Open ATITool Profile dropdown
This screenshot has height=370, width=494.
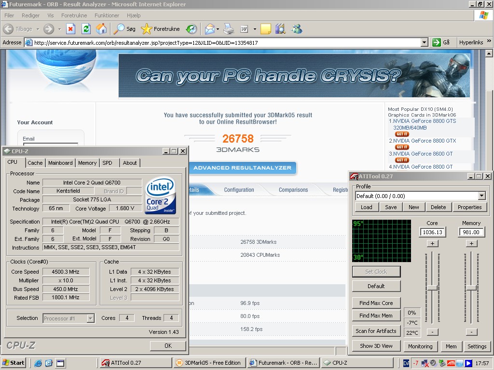481,196
